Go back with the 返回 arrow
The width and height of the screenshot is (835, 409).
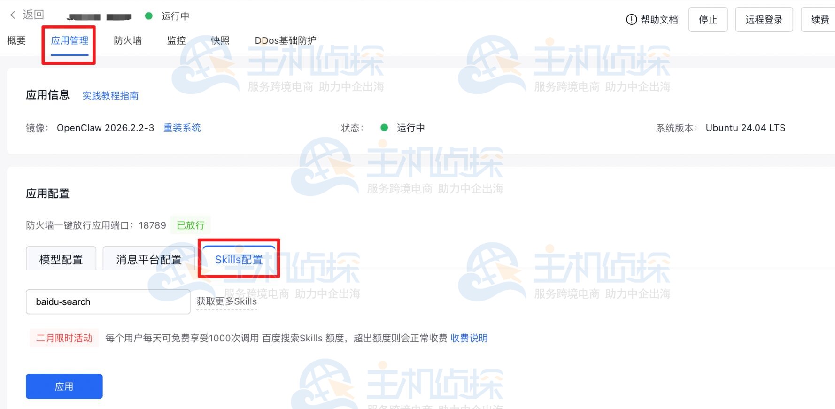[13, 15]
